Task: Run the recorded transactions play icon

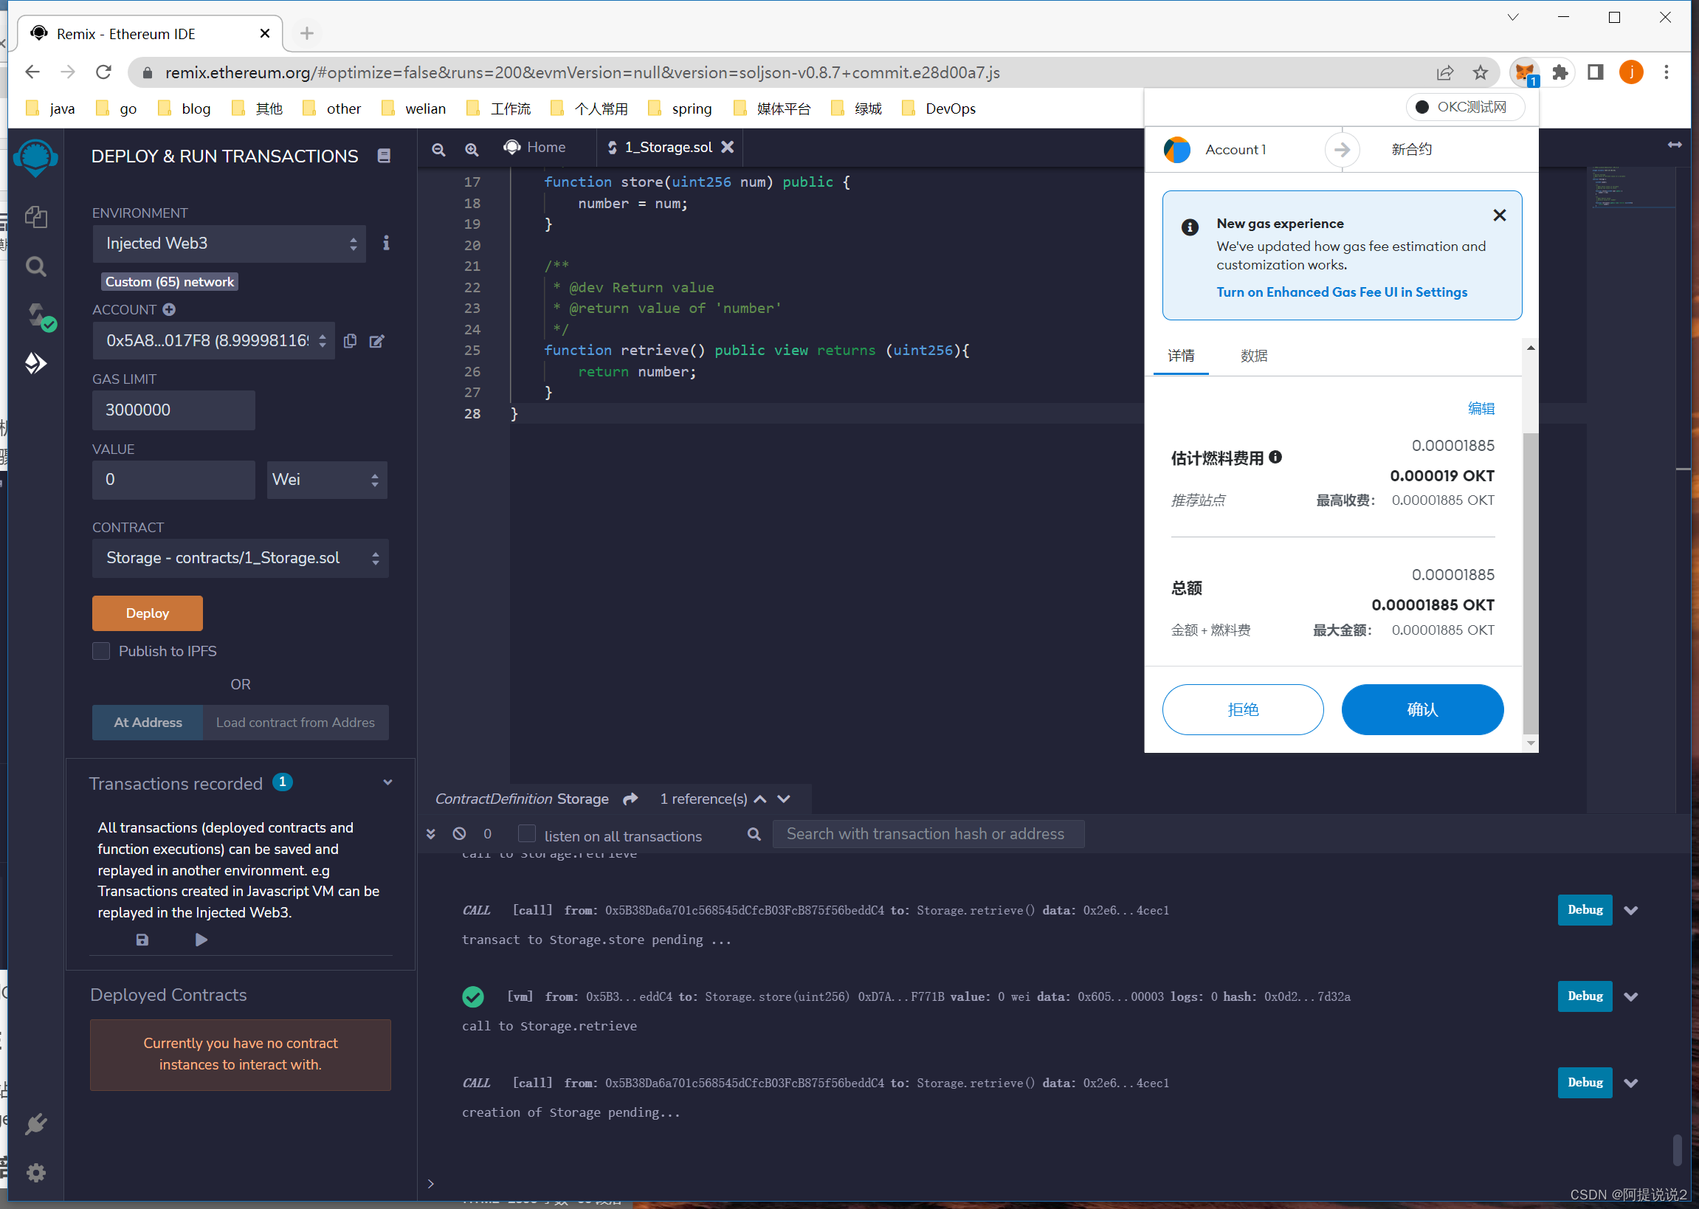Action: pyautogui.click(x=201, y=940)
